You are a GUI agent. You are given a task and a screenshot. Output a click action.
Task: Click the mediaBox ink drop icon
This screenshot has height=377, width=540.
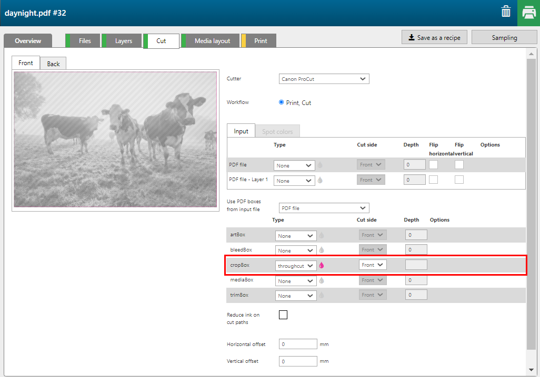322,280
